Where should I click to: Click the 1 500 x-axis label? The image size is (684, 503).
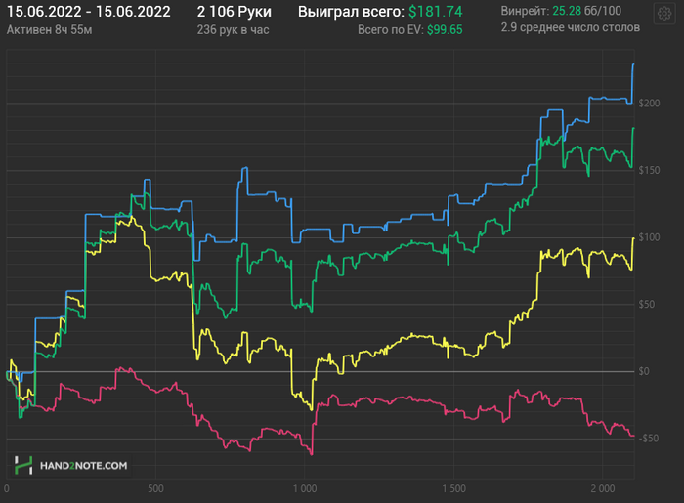tap(453, 488)
